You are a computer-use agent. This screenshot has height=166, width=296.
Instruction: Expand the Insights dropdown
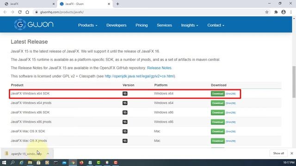[x=190, y=25]
